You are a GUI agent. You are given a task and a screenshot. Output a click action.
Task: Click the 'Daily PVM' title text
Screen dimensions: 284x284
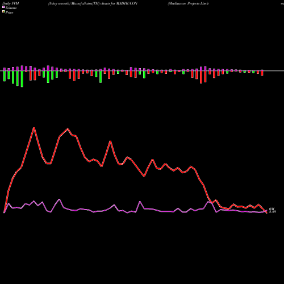tap(11, 3)
